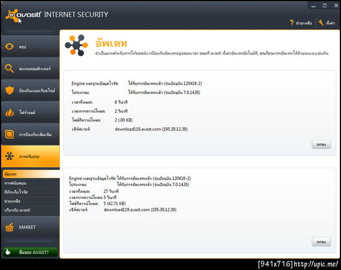Select the อัพเดท submenu item

[x=31, y=174]
